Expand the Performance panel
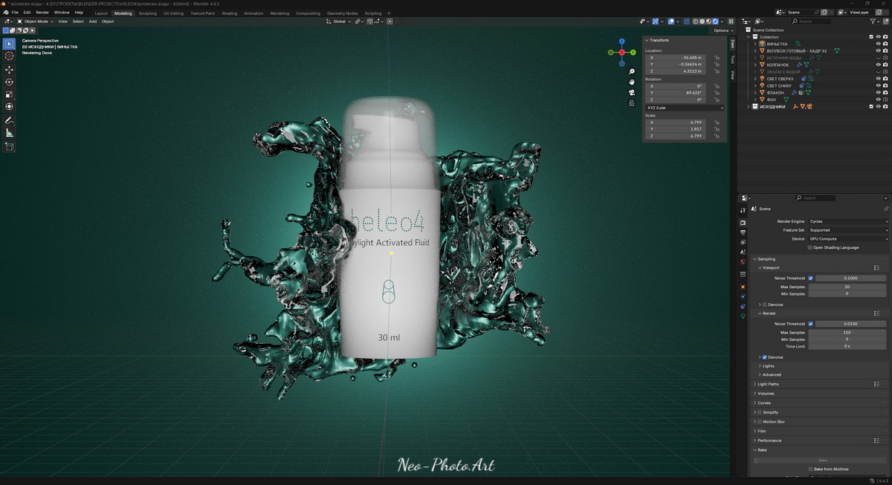Screen dimensions: 892x485 coord(769,440)
